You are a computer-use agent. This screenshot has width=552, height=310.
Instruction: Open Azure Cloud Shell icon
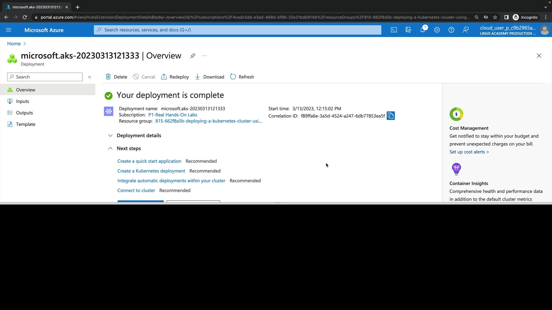point(394,30)
